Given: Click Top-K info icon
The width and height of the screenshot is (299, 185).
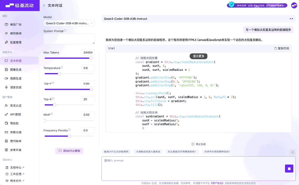Looking at the screenshot, I should pyautogui.click(x=53, y=98).
